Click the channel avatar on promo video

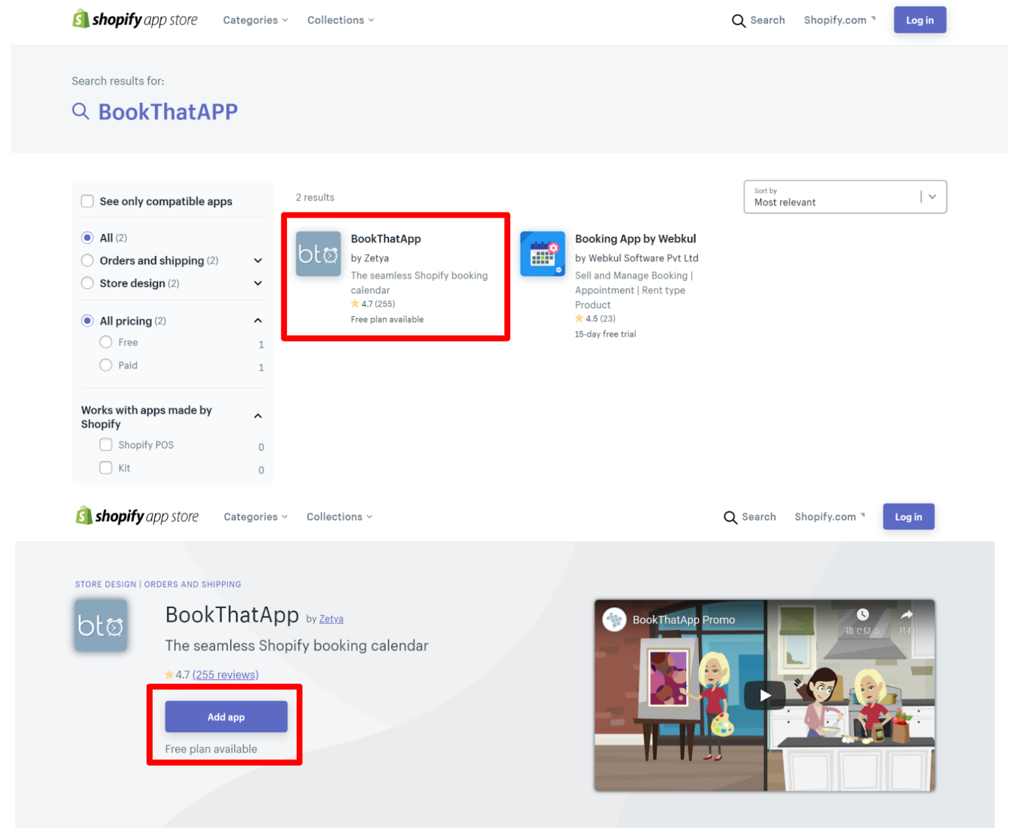[614, 619]
